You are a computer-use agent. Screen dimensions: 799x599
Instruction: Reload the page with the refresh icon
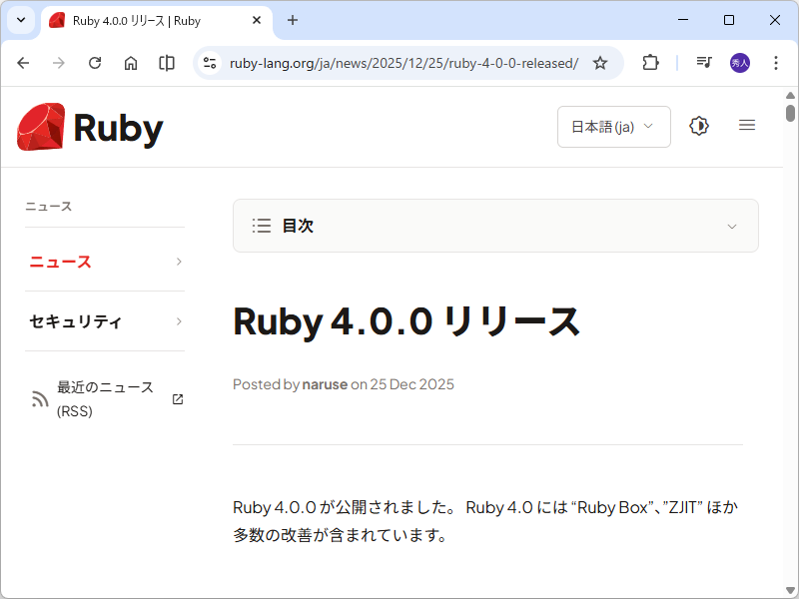pyautogui.click(x=95, y=62)
